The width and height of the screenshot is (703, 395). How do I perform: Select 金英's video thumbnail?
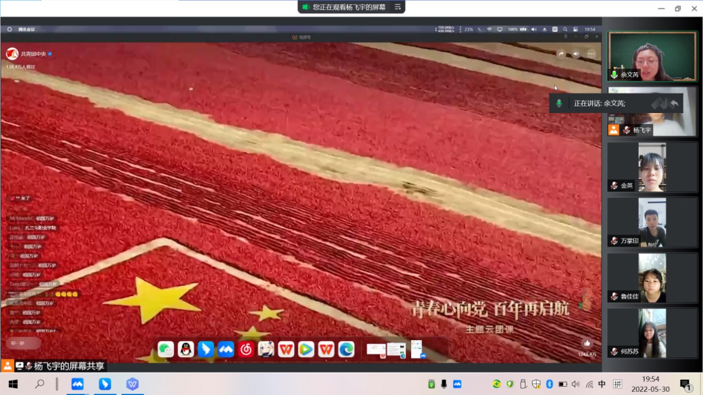click(652, 167)
